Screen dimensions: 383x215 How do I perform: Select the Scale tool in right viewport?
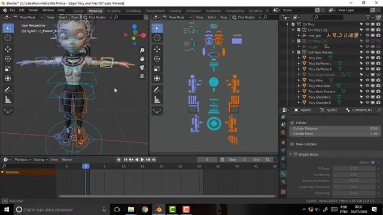157,69
